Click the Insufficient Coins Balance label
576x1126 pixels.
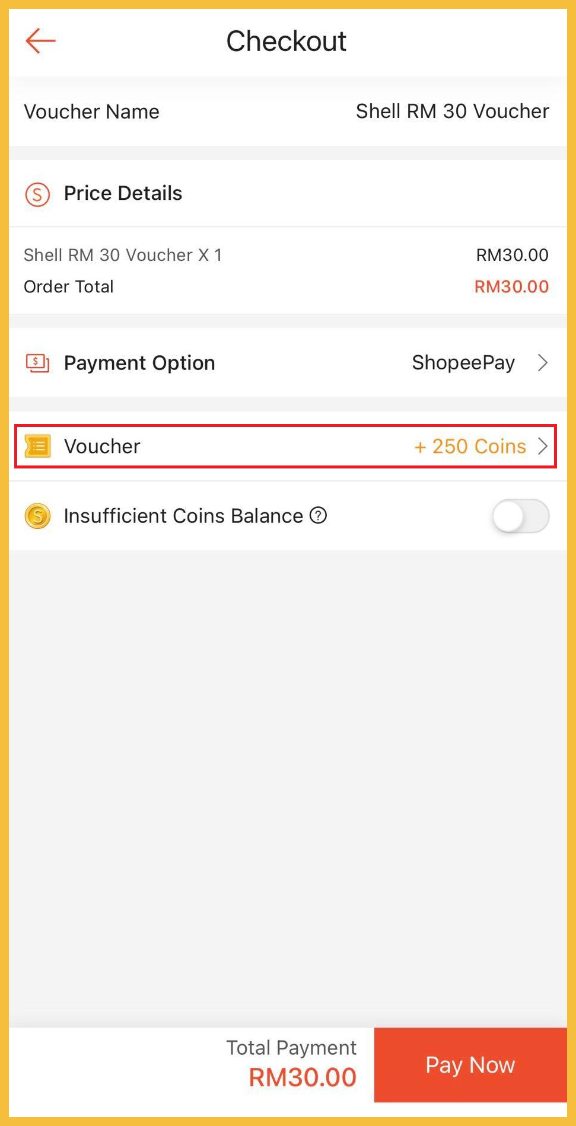tap(183, 516)
